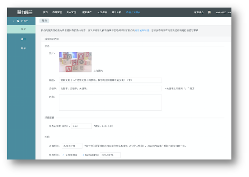Screen dimensions: 249x177
Task: Toggle the 指定结束时间 checkbox
Action: pos(82,155)
